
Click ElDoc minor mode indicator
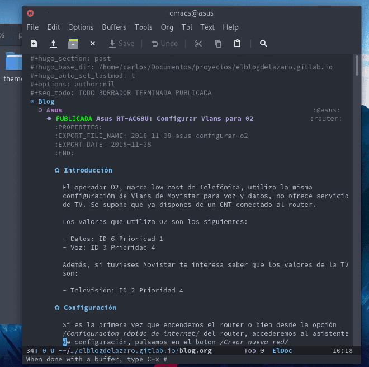coord(282,351)
